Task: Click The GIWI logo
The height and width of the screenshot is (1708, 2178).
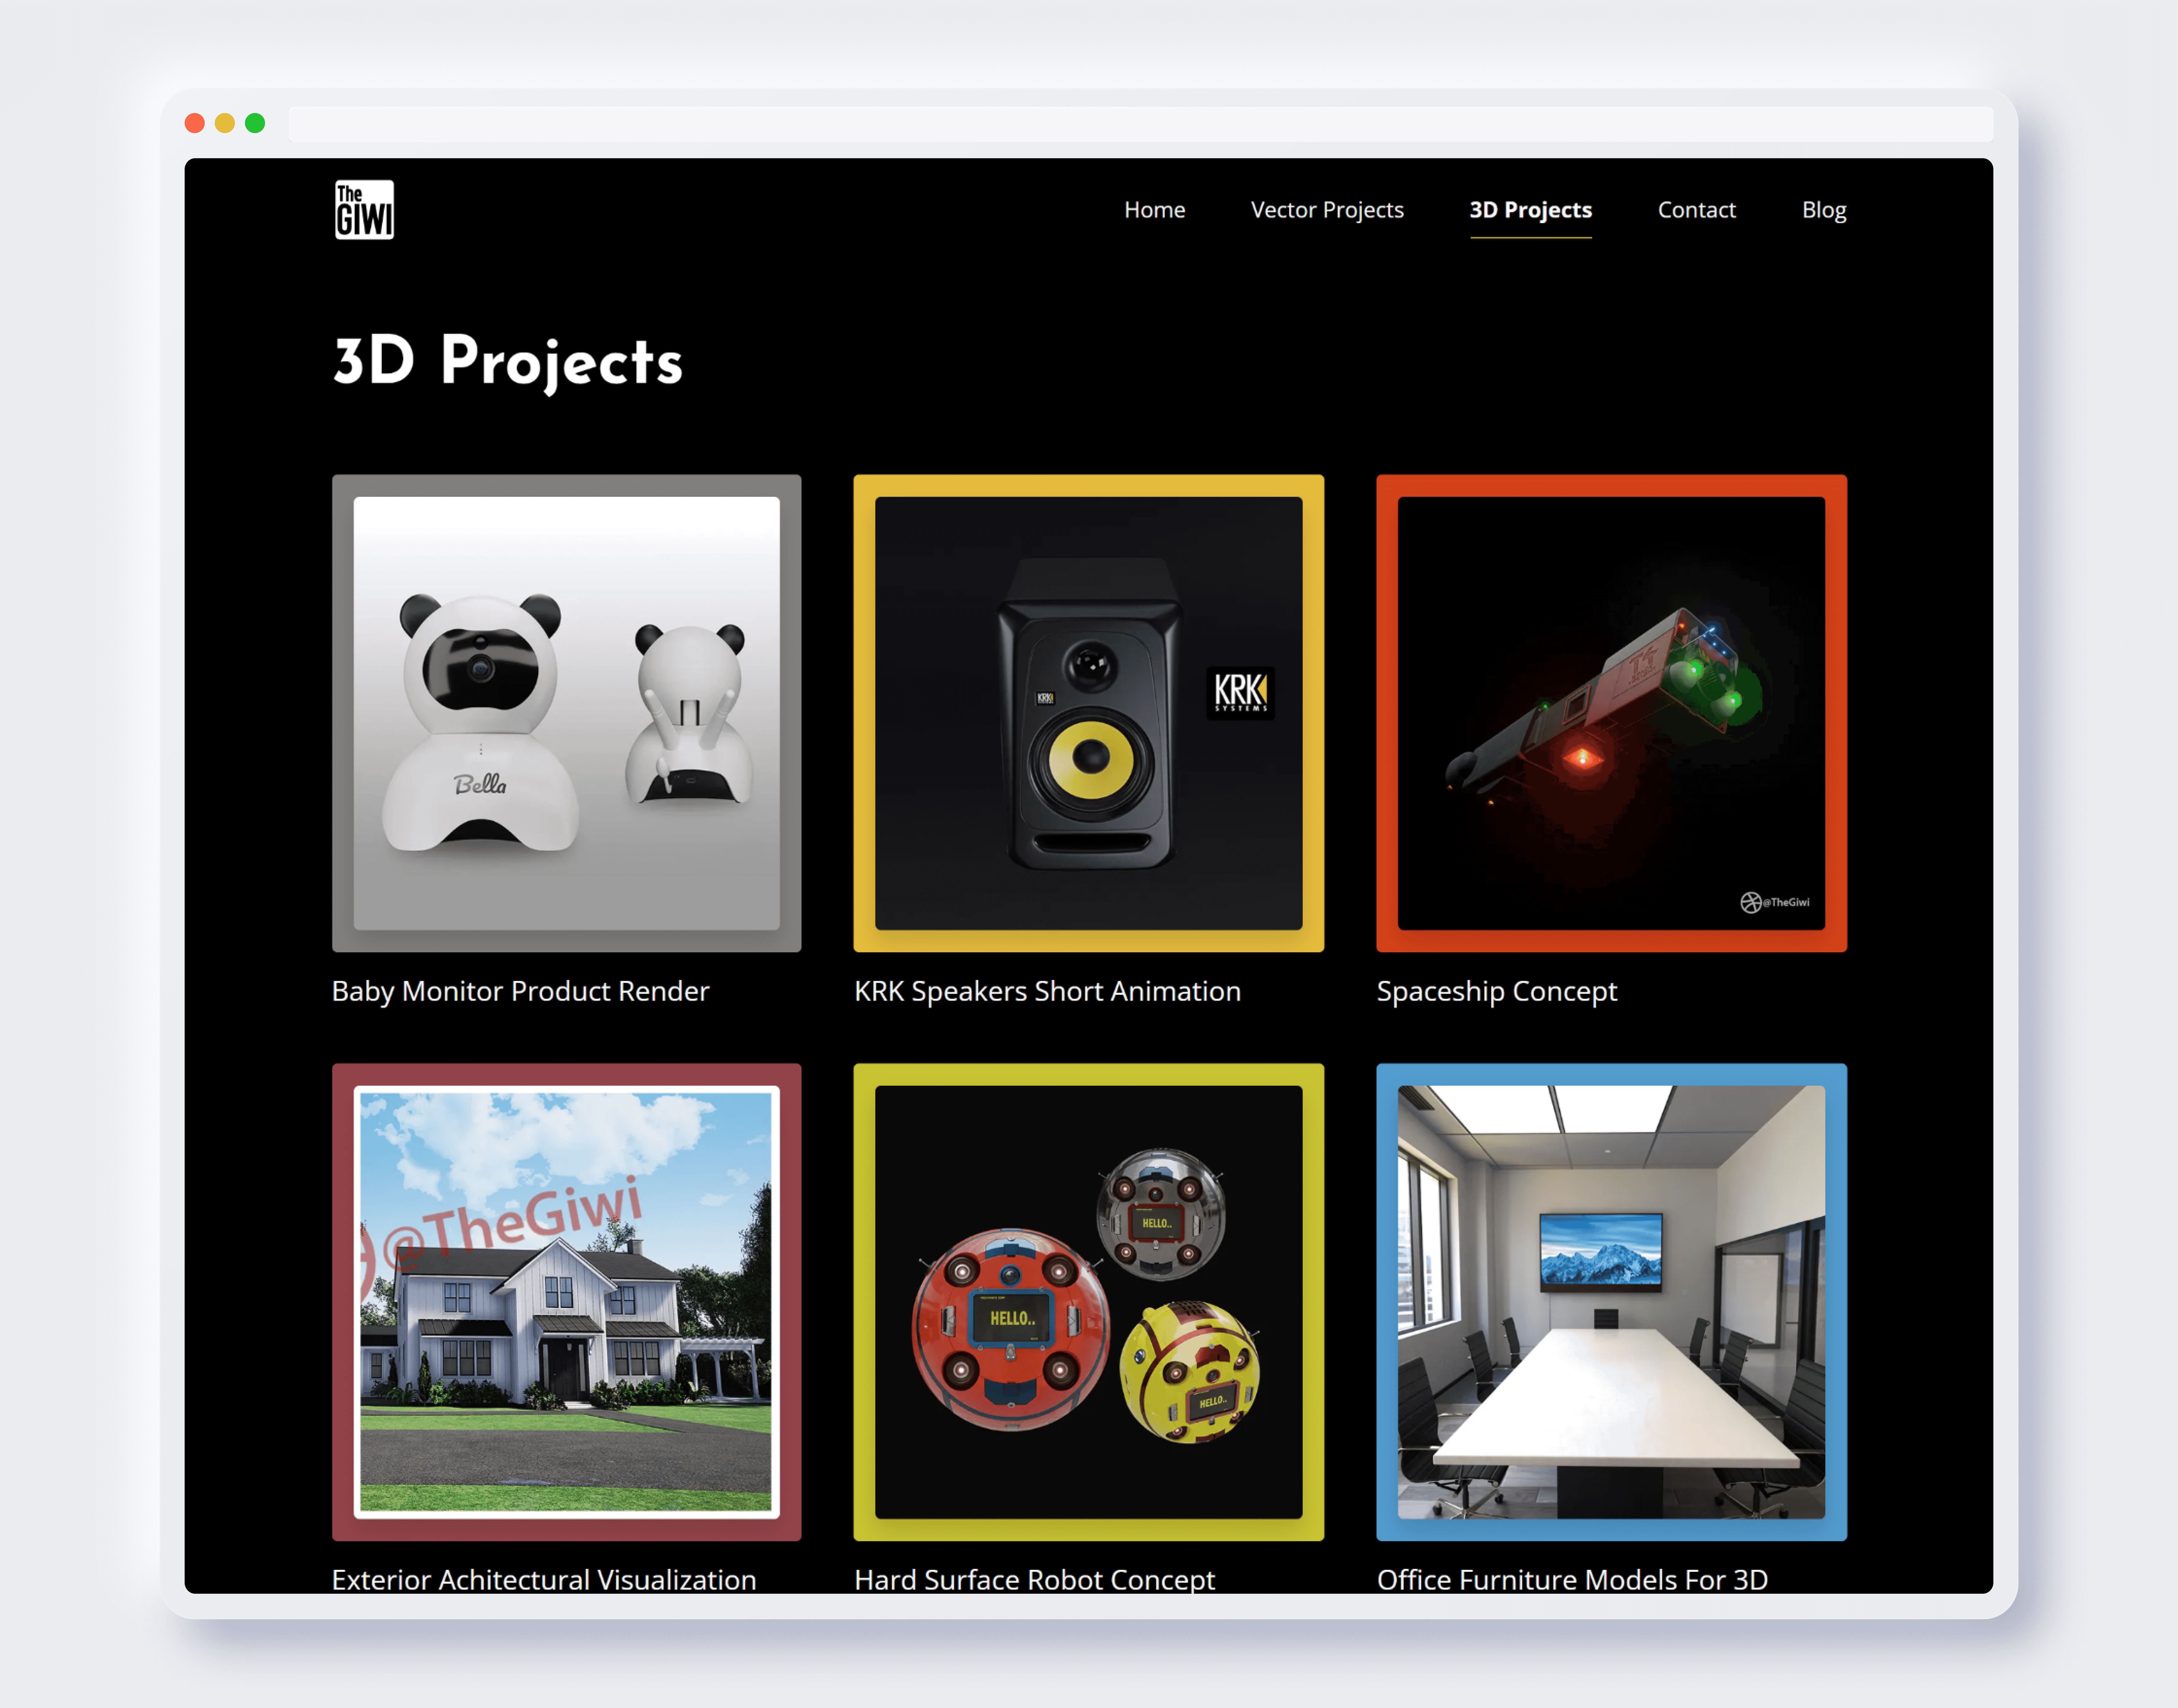Action: [x=364, y=210]
